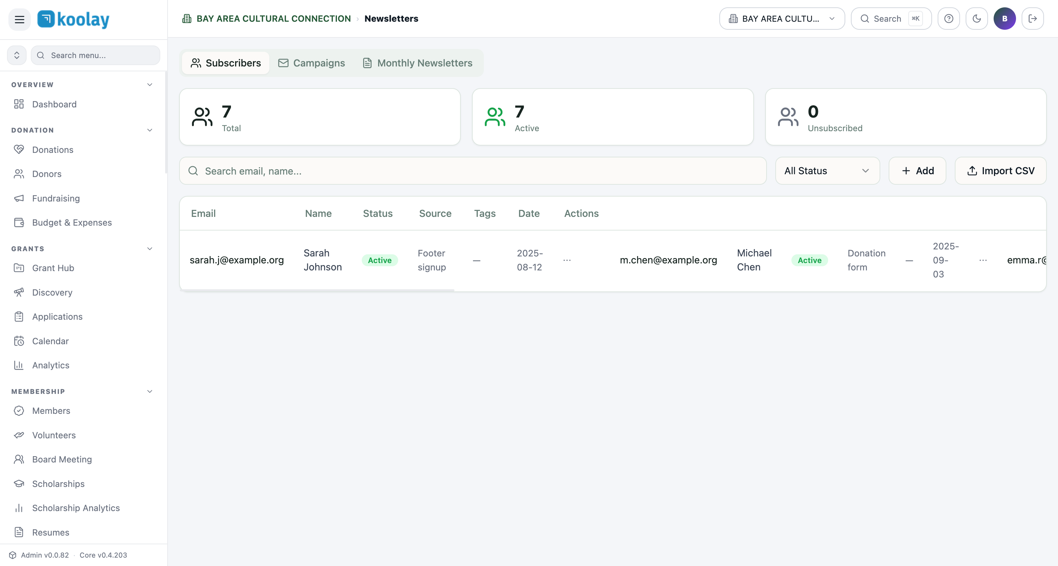Click the 2025-08-12 date cell
The image size is (1058, 566).
point(530,260)
